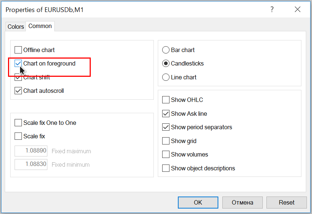Viewport: 312px width, 214px height.
Task: Click the Reset button
Action: 286,202
